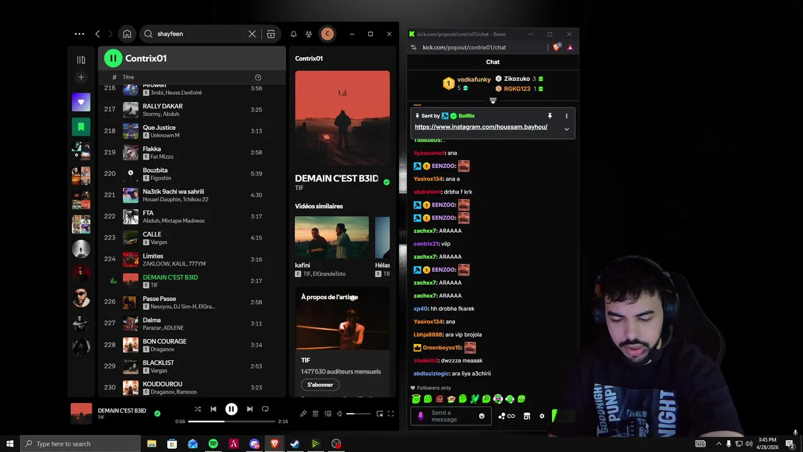Toggle shuffle in player bar
803x452 pixels.
pyautogui.click(x=198, y=409)
